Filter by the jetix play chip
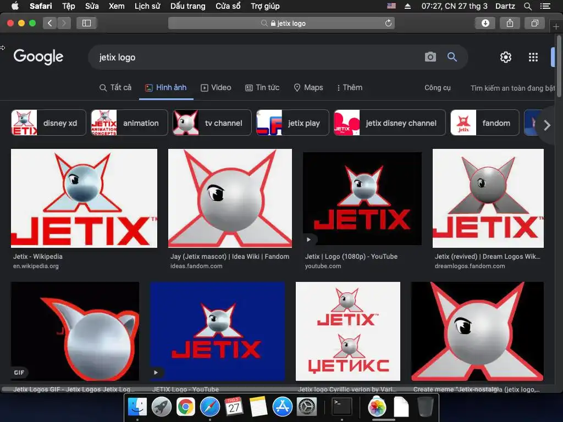Screen dimensions: 563x422 [292, 123]
